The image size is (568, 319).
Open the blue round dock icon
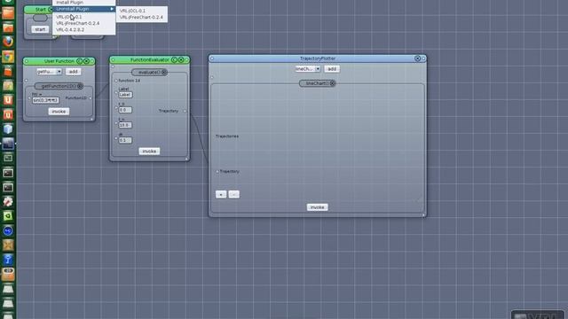pos(8,230)
